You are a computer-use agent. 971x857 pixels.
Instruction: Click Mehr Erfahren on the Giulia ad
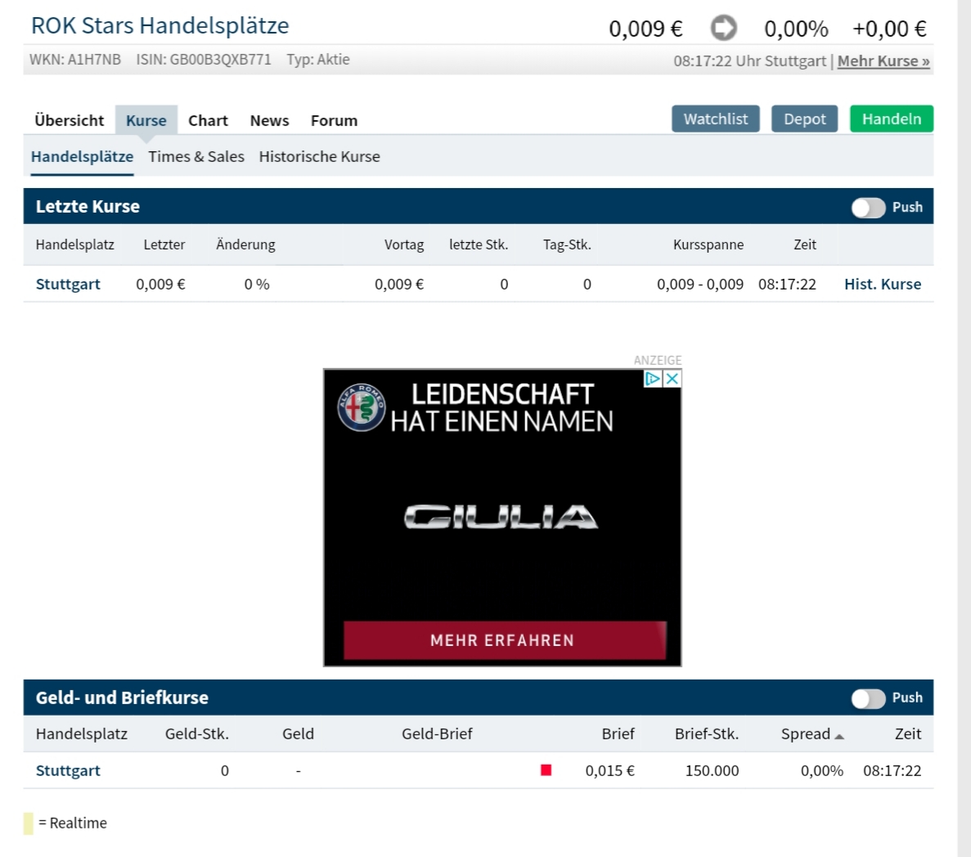(x=503, y=640)
